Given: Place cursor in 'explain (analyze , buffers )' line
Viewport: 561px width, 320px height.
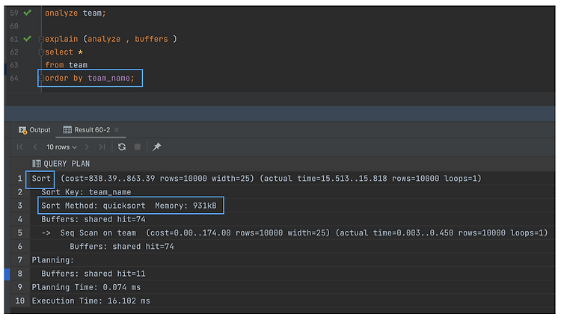Looking at the screenshot, I should 111,39.
